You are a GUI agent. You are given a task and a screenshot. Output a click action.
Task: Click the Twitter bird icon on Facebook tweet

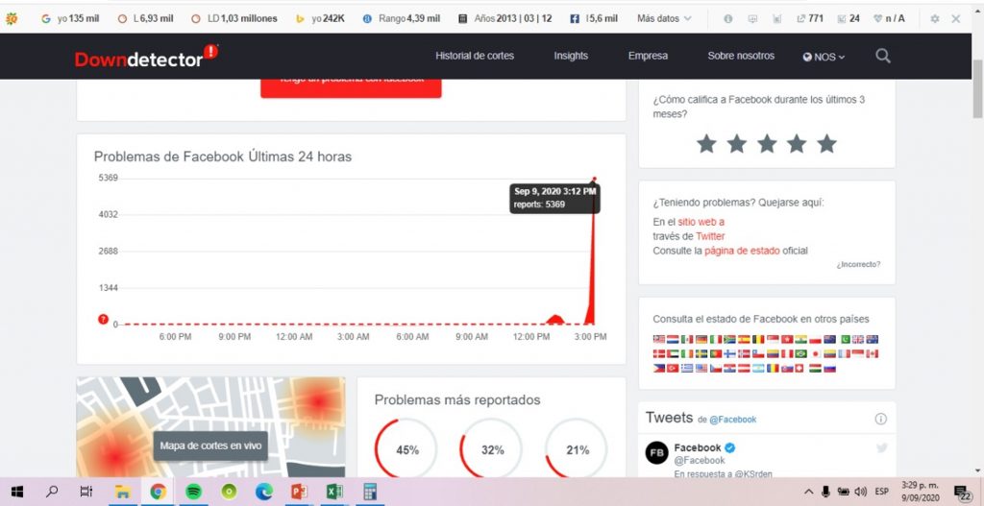coord(882,447)
